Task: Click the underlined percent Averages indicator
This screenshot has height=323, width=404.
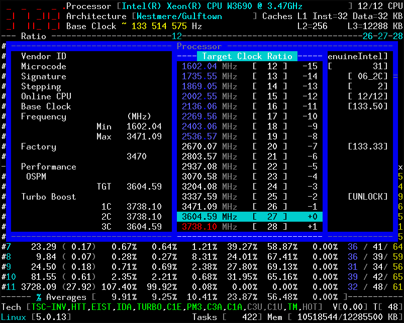Action: (39, 297)
